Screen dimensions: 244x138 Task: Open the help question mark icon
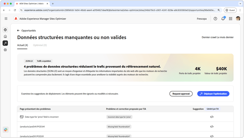tap(215, 19)
